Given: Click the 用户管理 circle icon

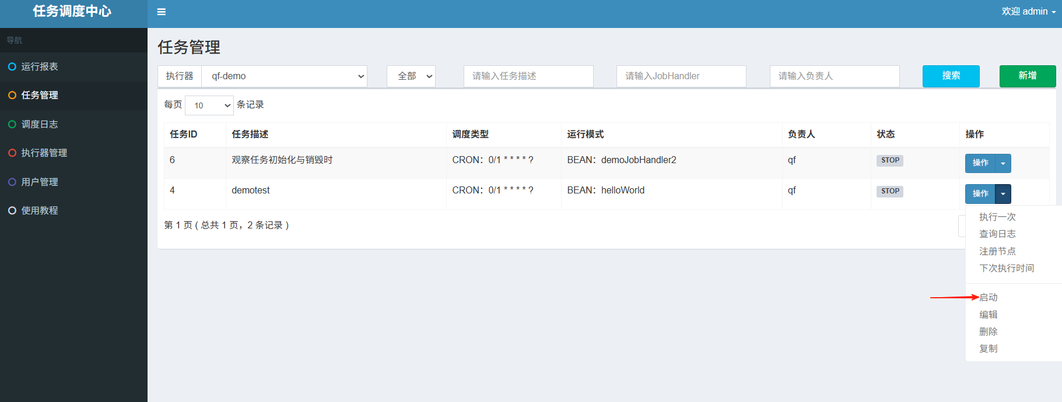Looking at the screenshot, I should click(12, 182).
